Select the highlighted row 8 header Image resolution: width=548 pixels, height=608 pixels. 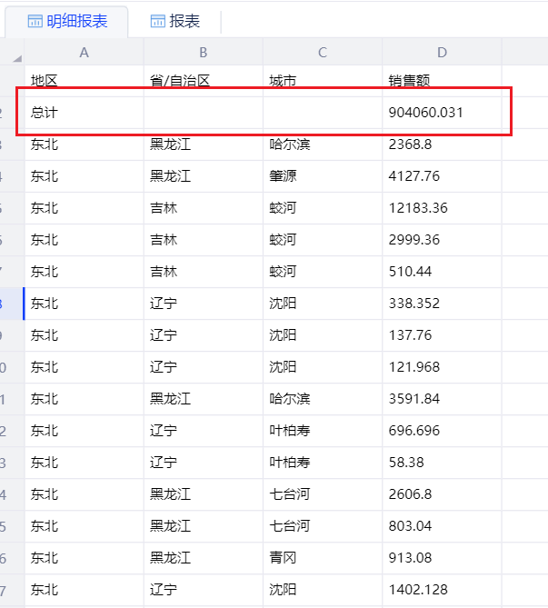12,304
